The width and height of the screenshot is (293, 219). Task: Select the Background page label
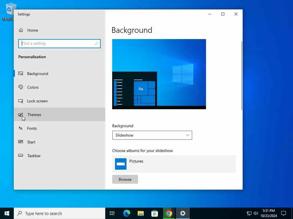click(x=37, y=74)
